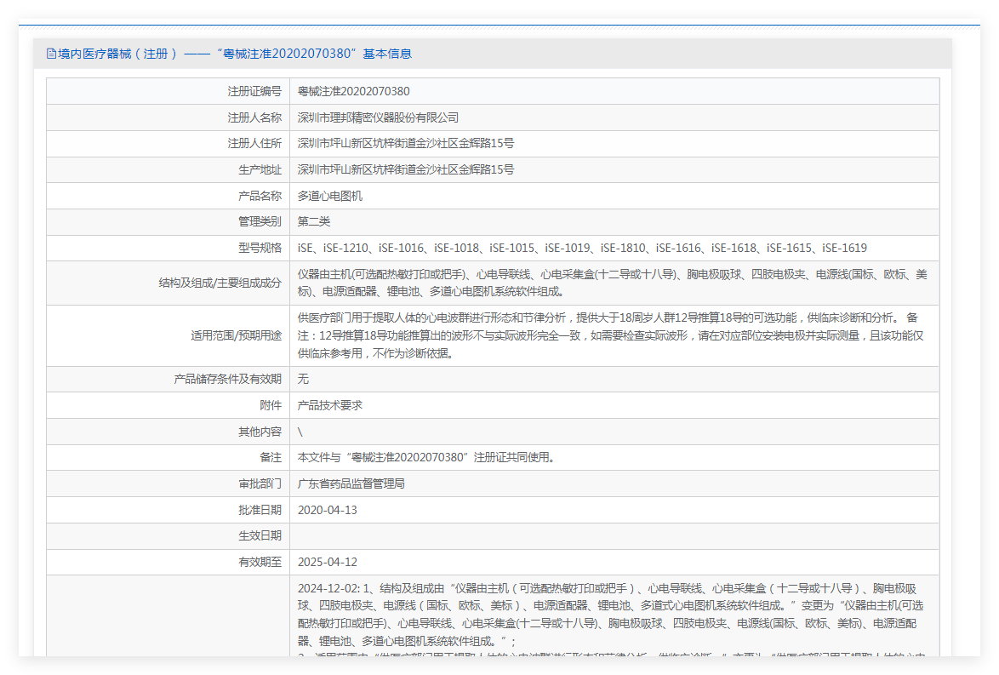Click the label 审批部门
The height and width of the screenshot is (675, 999).
pyautogui.click(x=260, y=483)
